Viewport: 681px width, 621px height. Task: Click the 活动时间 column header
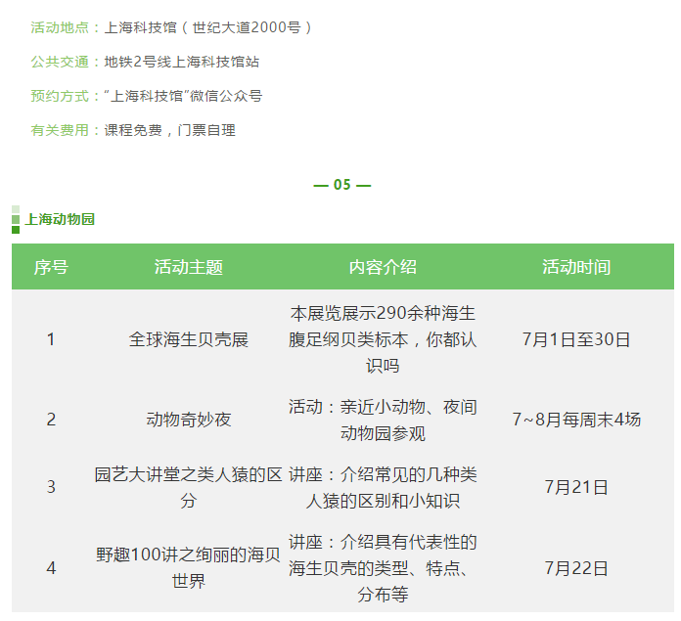pos(576,267)
